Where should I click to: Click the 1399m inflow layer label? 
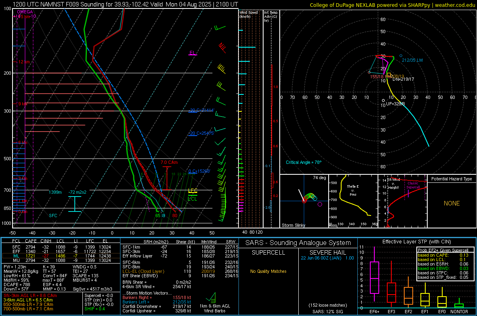pos(55,192)
